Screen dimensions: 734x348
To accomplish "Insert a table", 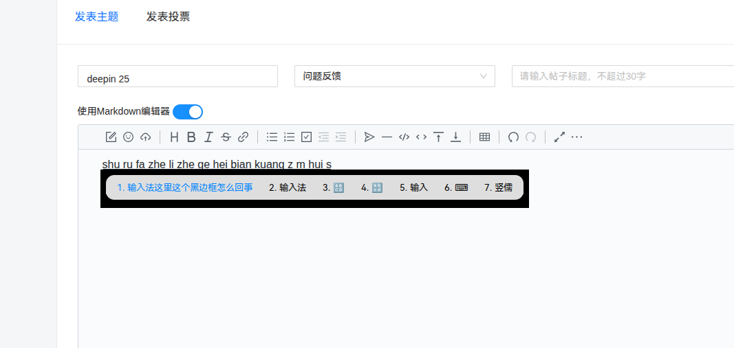I will pos(484,137).
